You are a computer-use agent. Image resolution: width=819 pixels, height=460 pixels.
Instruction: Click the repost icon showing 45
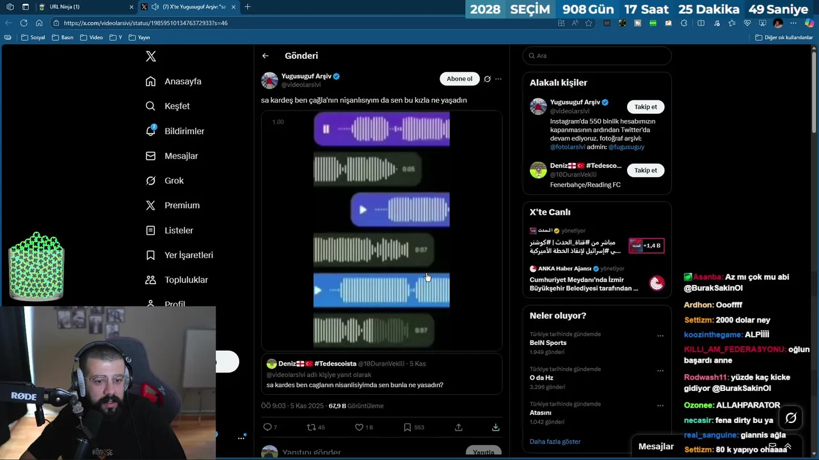[x=316, y=427]
